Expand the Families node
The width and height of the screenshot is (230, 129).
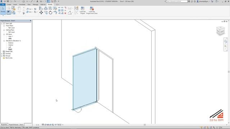[x=2, y=54]
